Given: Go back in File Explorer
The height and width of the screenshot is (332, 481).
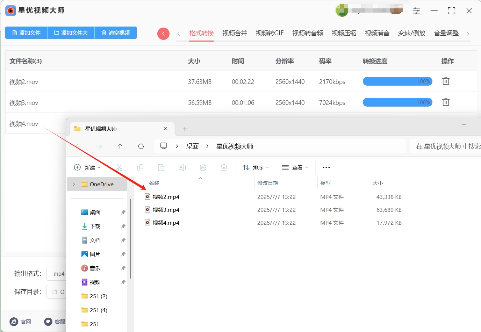Looking at the screenshot, I should pos(78,146).
